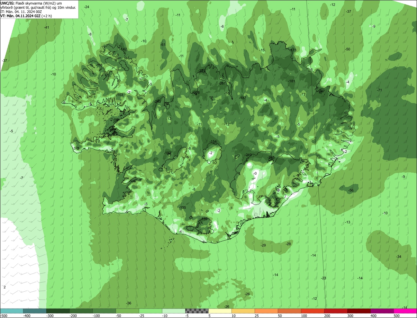Click the '-192' value in west Iceland
This screenshot has width=417, height=318.
click(x=167, y=153)
